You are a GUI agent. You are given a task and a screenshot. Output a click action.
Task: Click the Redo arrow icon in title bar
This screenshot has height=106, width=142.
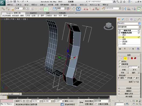pos(23,2)
